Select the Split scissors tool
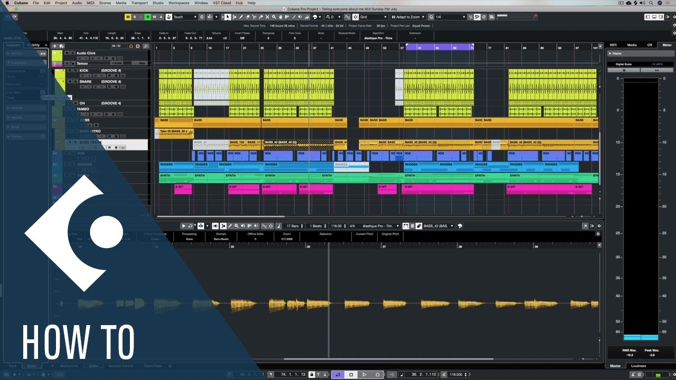This screenshot has height=380, width=676. coord(254,17)
